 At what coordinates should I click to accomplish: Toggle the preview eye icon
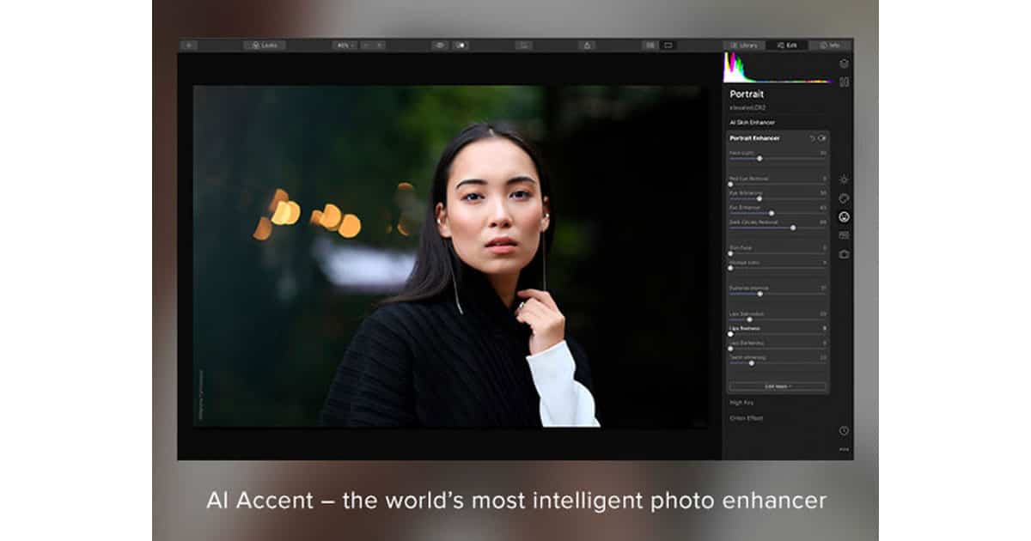pyautogui.click(x=439, y=45)
